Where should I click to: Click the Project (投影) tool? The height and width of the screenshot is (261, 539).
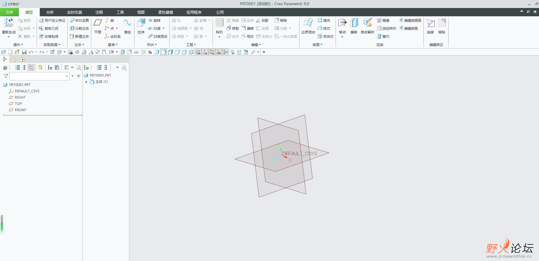(x=262, y=21)
